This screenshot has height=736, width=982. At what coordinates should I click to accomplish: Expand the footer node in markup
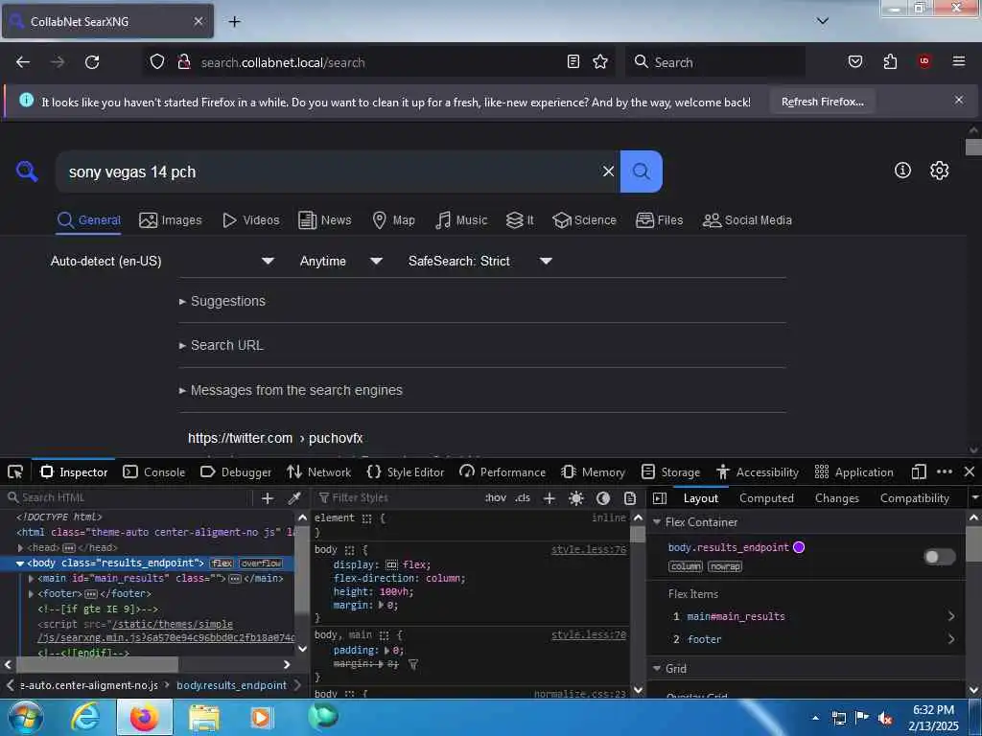coord(32,593)
